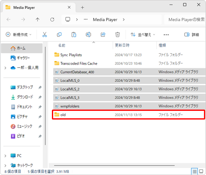The width and height of the screenshot is (206, 175).
Task: Click the Delete trash can icon
Action: click(117, 35)
